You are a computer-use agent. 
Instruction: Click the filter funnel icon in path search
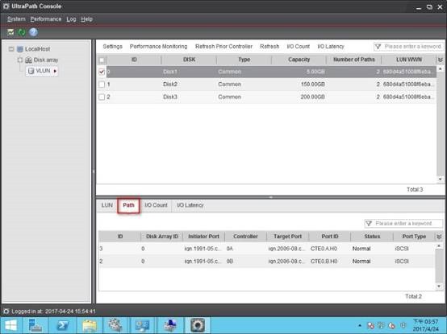369,224
